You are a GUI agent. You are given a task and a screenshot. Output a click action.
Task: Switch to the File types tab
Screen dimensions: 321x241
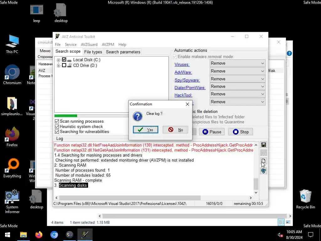tap(93, 52)
